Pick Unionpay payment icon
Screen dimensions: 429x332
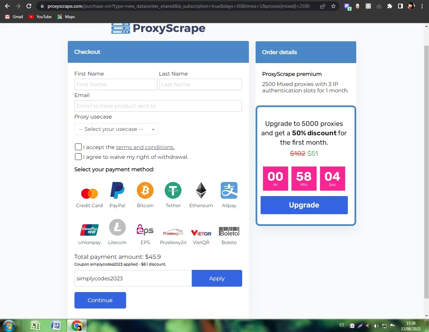tap(90, 230)
